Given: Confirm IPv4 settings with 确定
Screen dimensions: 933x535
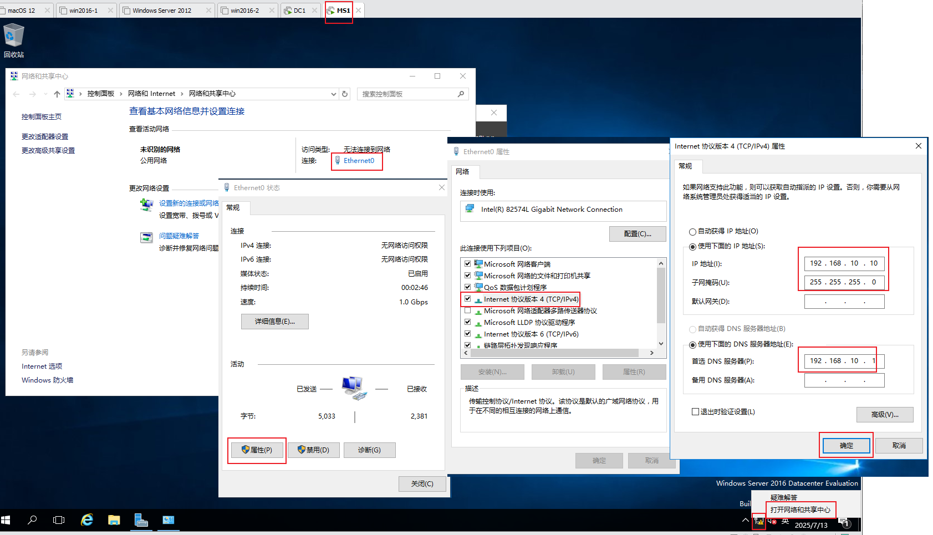Looking at the screenshot, I should point(847,446).
